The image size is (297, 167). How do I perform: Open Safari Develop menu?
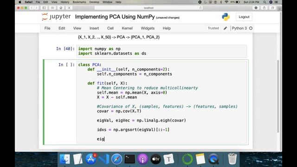pyautogui.click(x=94, y=2)
